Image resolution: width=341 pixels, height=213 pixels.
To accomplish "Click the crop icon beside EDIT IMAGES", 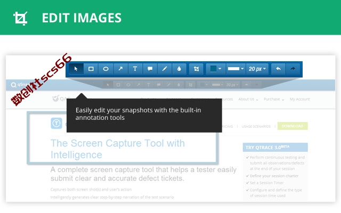I will click(x=20, y=18).
